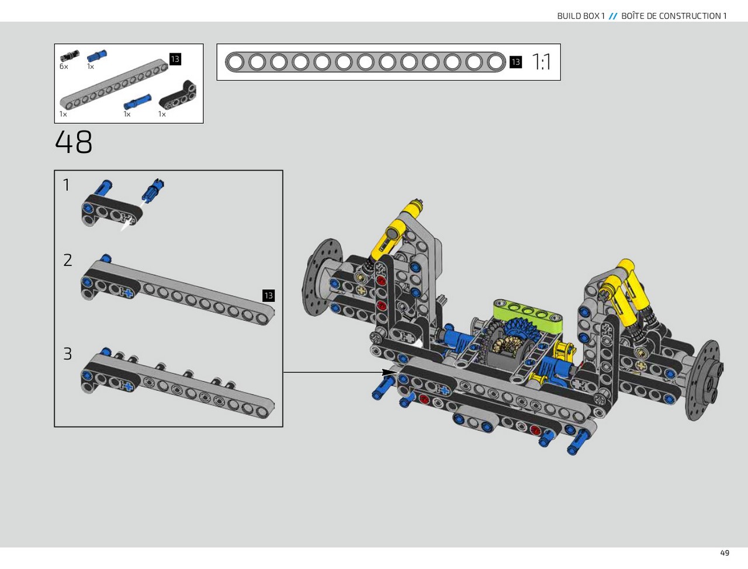Click the '1x' label under the grey beam
The width and height of the screenshot is (748, 569).
(x=63, y=114)
